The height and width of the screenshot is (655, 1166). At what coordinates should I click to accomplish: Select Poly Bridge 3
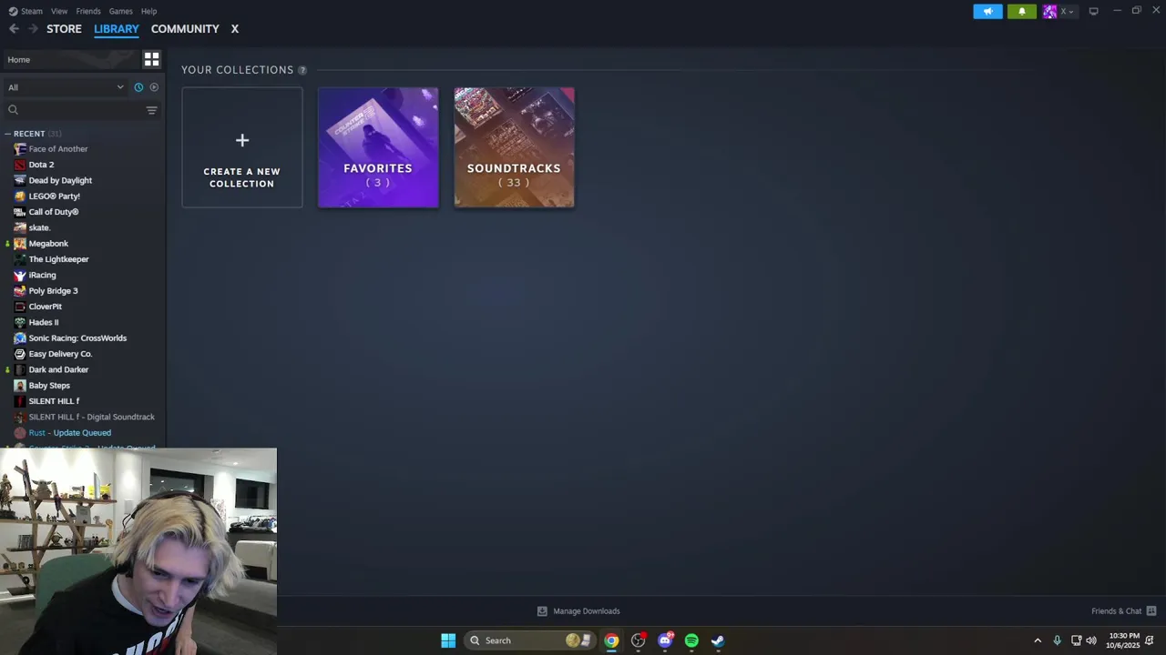pos(53,291)
